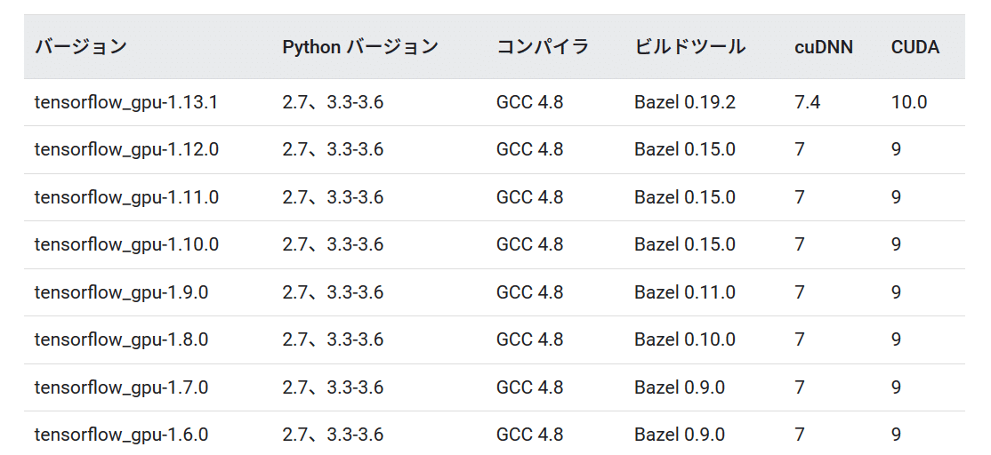The width and height of the screenshot is (991, 455).
Task: Select the tensorflow_gpu-1.7.0 cell
Action: 121,387
